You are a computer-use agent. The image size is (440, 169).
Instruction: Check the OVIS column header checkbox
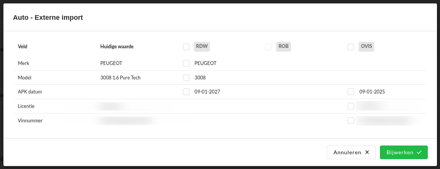pos(351,47)
